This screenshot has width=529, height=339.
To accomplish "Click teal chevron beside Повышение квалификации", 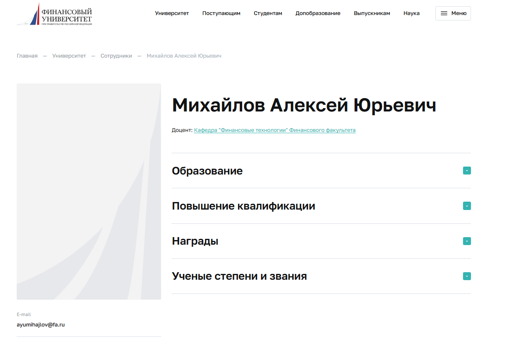I will click(467, 206).
